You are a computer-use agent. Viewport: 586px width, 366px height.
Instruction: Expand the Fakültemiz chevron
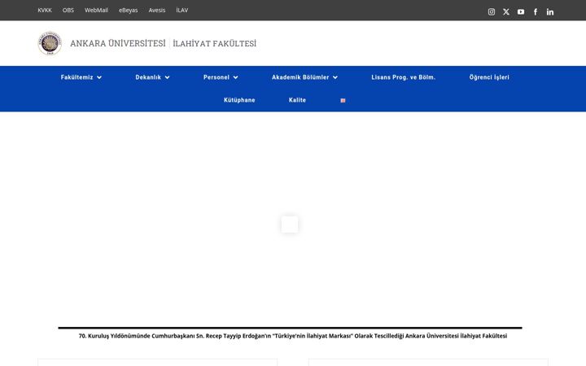pyautogui.click(x=99, y=77)
